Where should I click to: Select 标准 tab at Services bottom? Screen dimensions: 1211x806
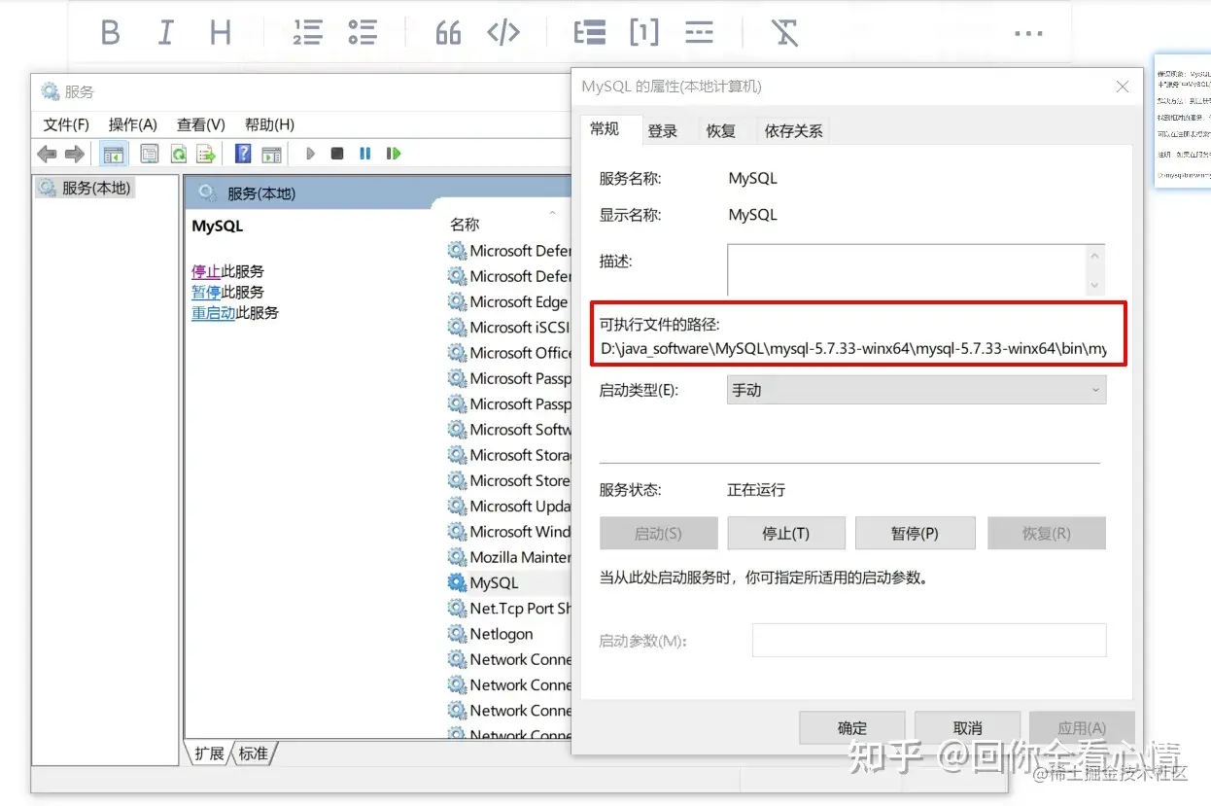[254, 753]
